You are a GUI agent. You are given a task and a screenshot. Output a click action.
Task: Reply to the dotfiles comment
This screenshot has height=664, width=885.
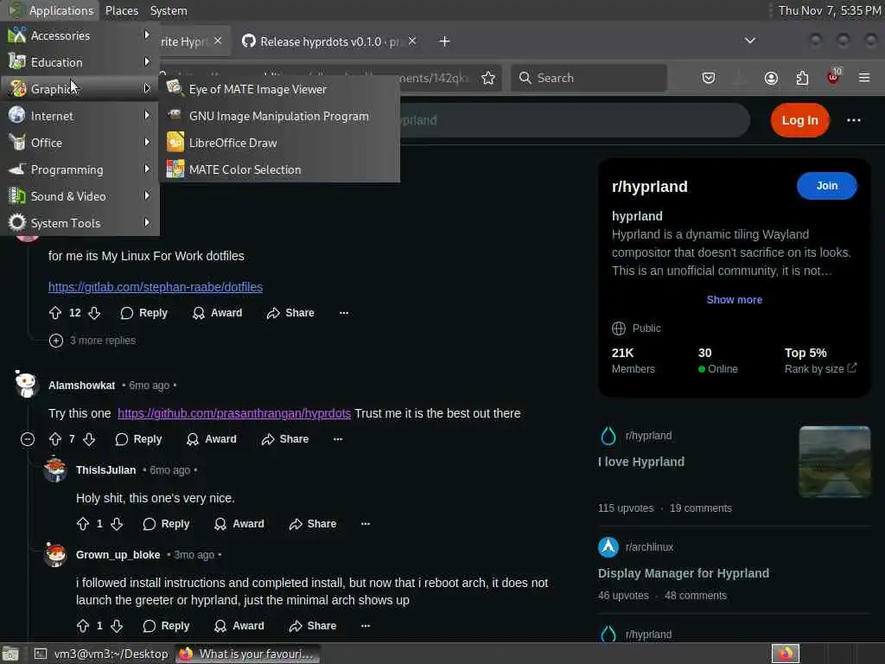144,313
